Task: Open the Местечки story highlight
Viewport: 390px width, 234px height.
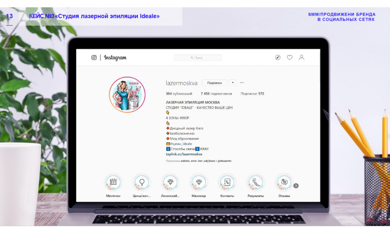Action: point(113,182)
